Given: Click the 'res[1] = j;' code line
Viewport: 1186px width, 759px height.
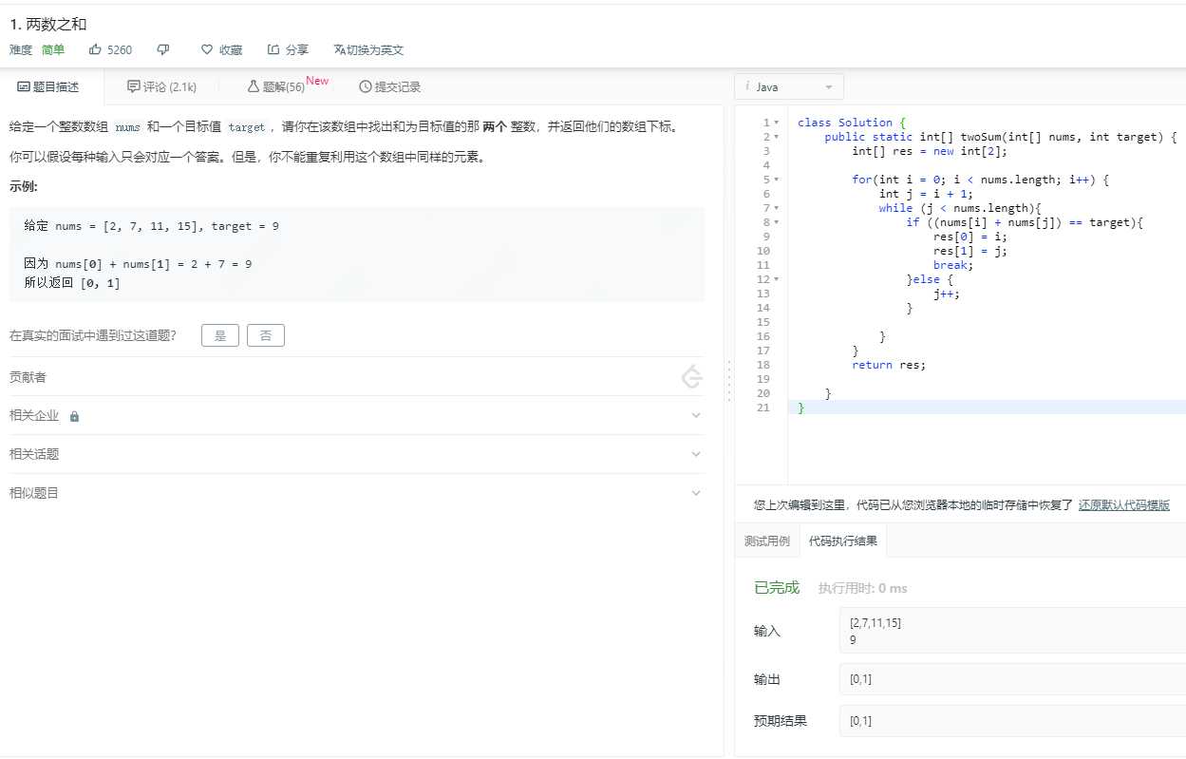Looking at the screenshot, I should (970, 251).
